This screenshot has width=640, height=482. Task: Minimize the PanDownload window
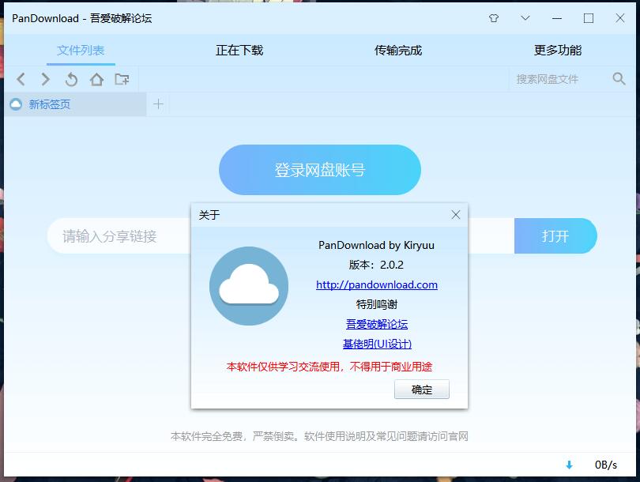[x=557, y=18]
